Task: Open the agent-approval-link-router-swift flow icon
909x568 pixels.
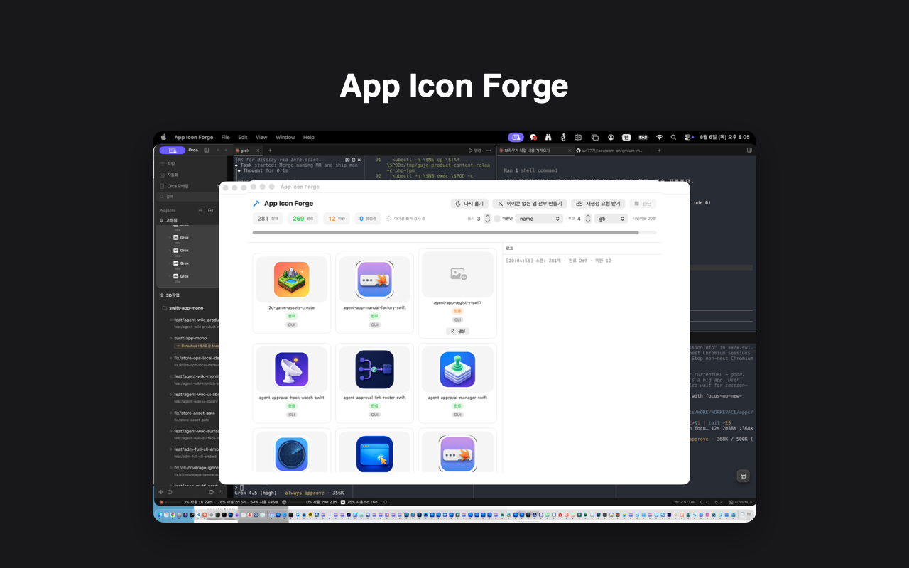Action: pos(374,370)
